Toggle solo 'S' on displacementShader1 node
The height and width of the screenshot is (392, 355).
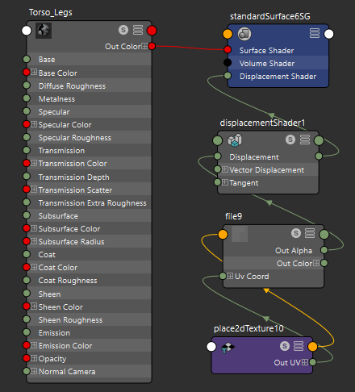click(x=290, y=140)
